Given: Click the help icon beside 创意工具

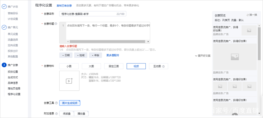Looking at the screenshot, I should point(56,103).
